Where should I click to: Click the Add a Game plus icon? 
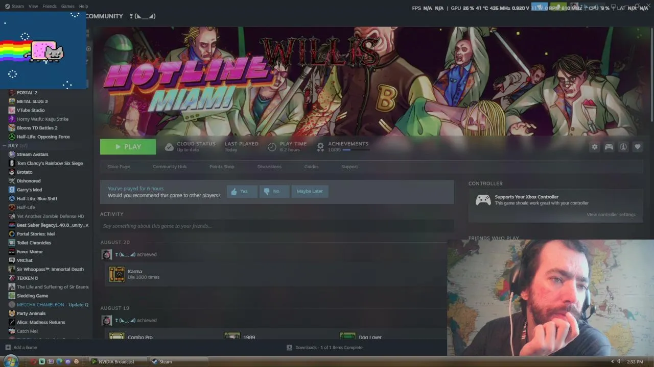click(8, 348)
